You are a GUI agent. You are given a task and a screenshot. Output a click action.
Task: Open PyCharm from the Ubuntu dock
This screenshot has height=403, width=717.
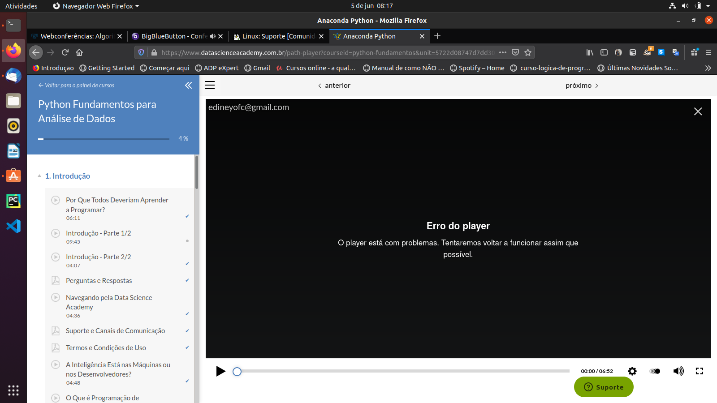tap(13, 201)
